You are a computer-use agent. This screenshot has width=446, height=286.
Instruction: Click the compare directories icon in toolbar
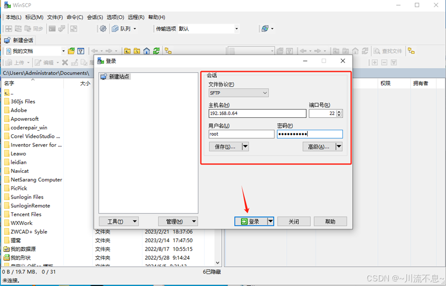pyautogui.click(x=9, y=28)
